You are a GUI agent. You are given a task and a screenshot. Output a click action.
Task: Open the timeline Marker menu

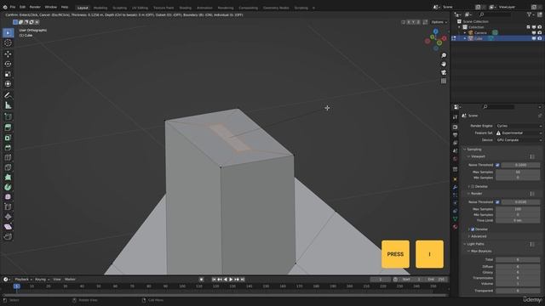[70, 280]
